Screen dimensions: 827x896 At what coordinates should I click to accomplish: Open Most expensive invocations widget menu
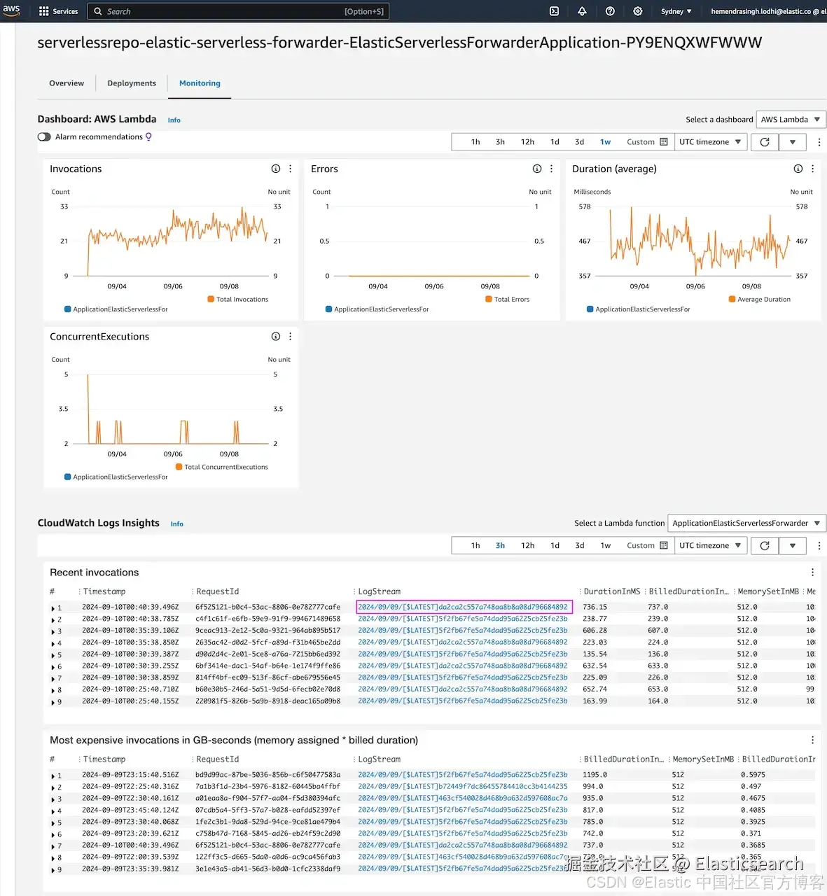point(812,740)
